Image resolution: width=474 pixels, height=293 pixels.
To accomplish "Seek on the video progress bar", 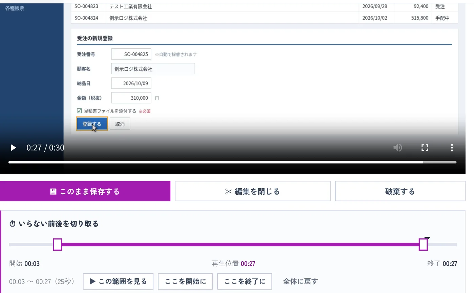I will [x=233, y=162].
